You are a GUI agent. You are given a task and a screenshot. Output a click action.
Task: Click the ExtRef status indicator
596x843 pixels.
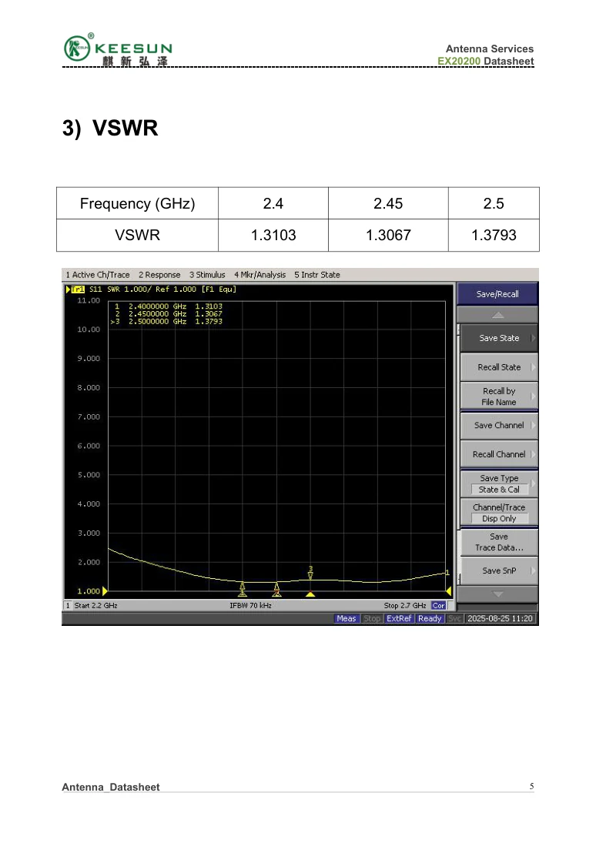tap(399, 618)
